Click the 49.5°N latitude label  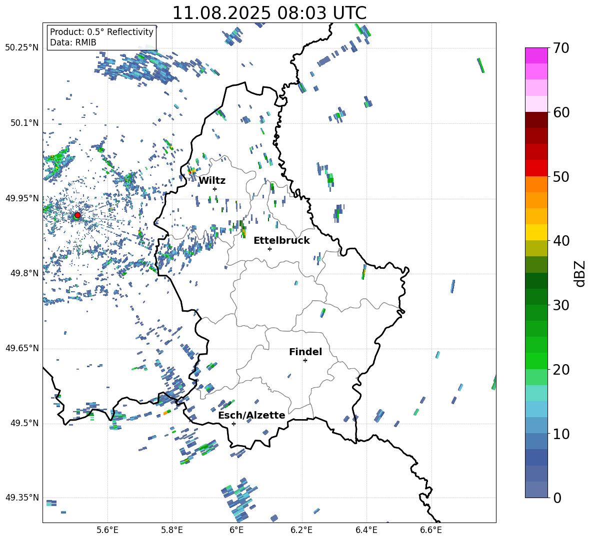24,424
